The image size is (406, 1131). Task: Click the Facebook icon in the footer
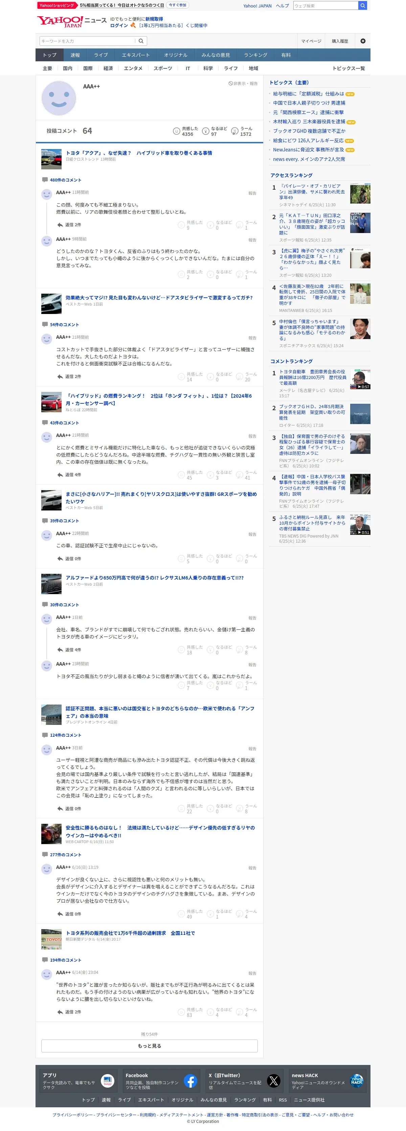click(x=190, y=1081)
